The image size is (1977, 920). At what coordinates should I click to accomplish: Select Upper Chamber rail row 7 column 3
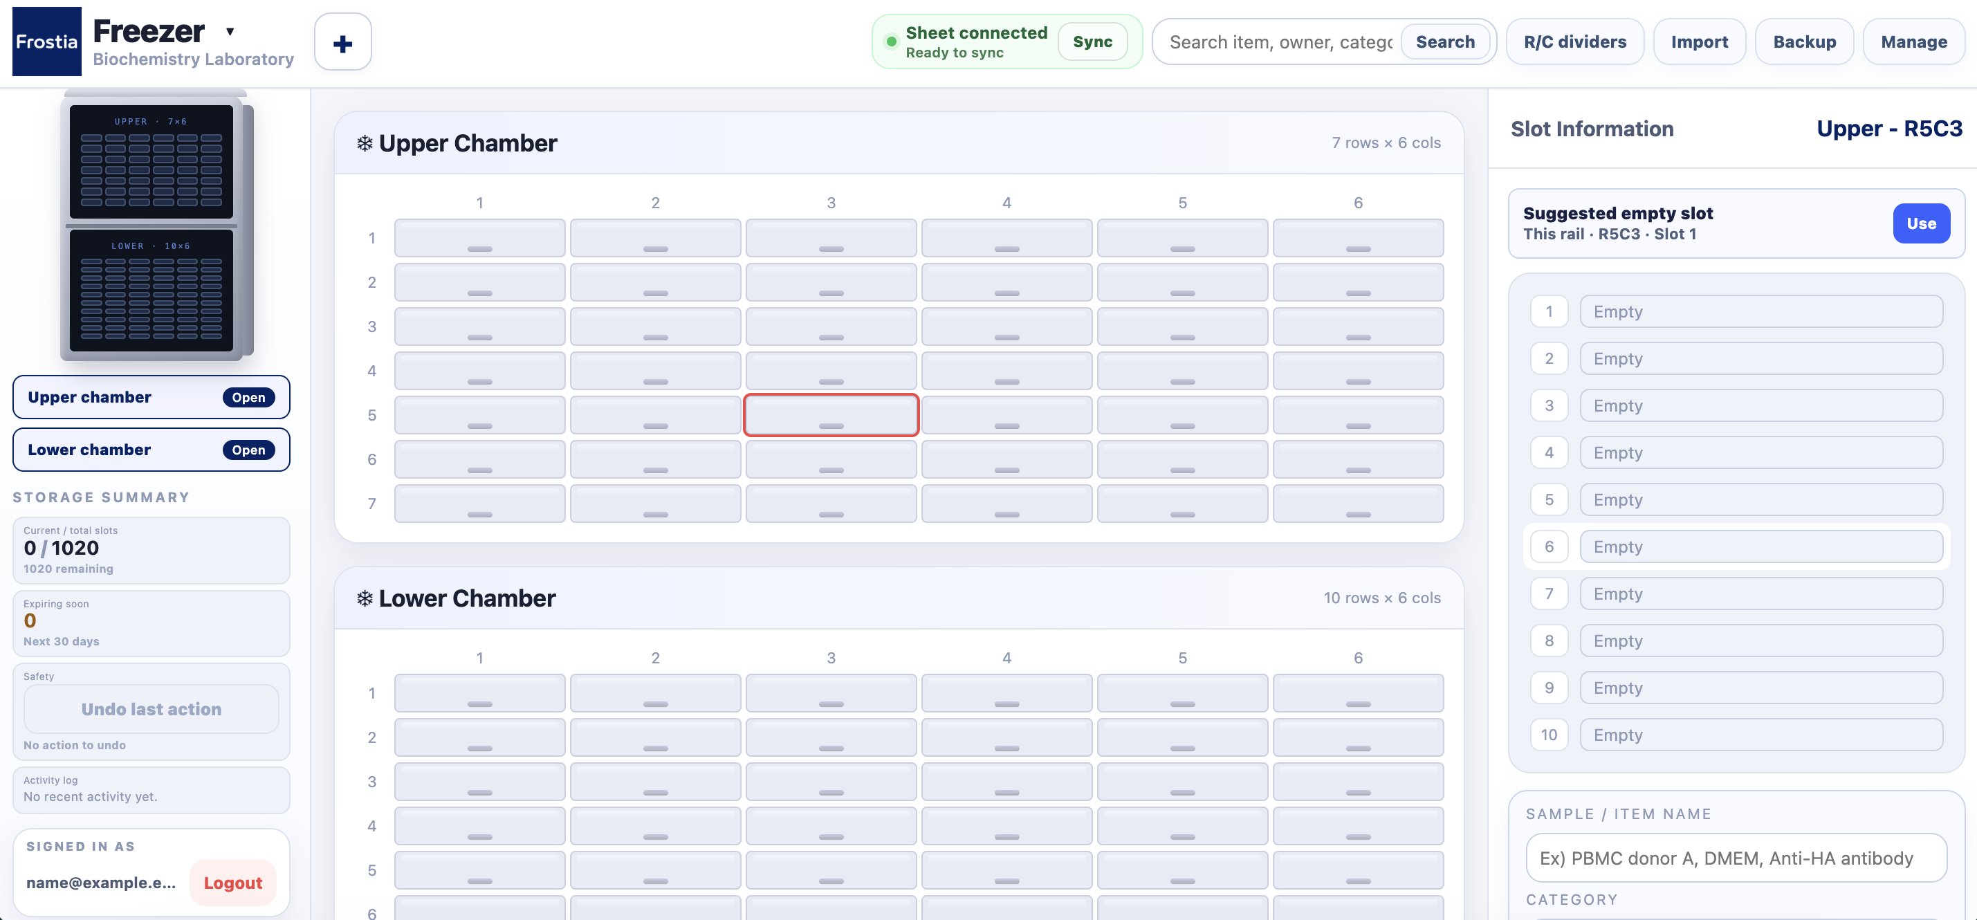[x=831, y=504]
